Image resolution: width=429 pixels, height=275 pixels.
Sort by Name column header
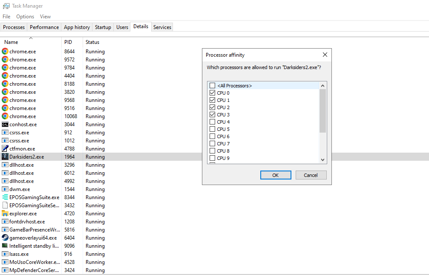pos(31,42)
